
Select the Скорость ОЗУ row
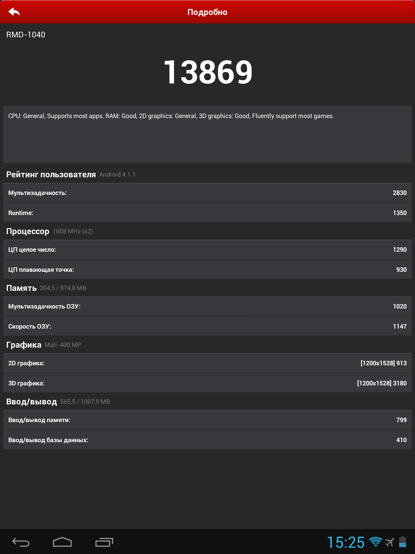pyautogui.click(x=207, y=327)
